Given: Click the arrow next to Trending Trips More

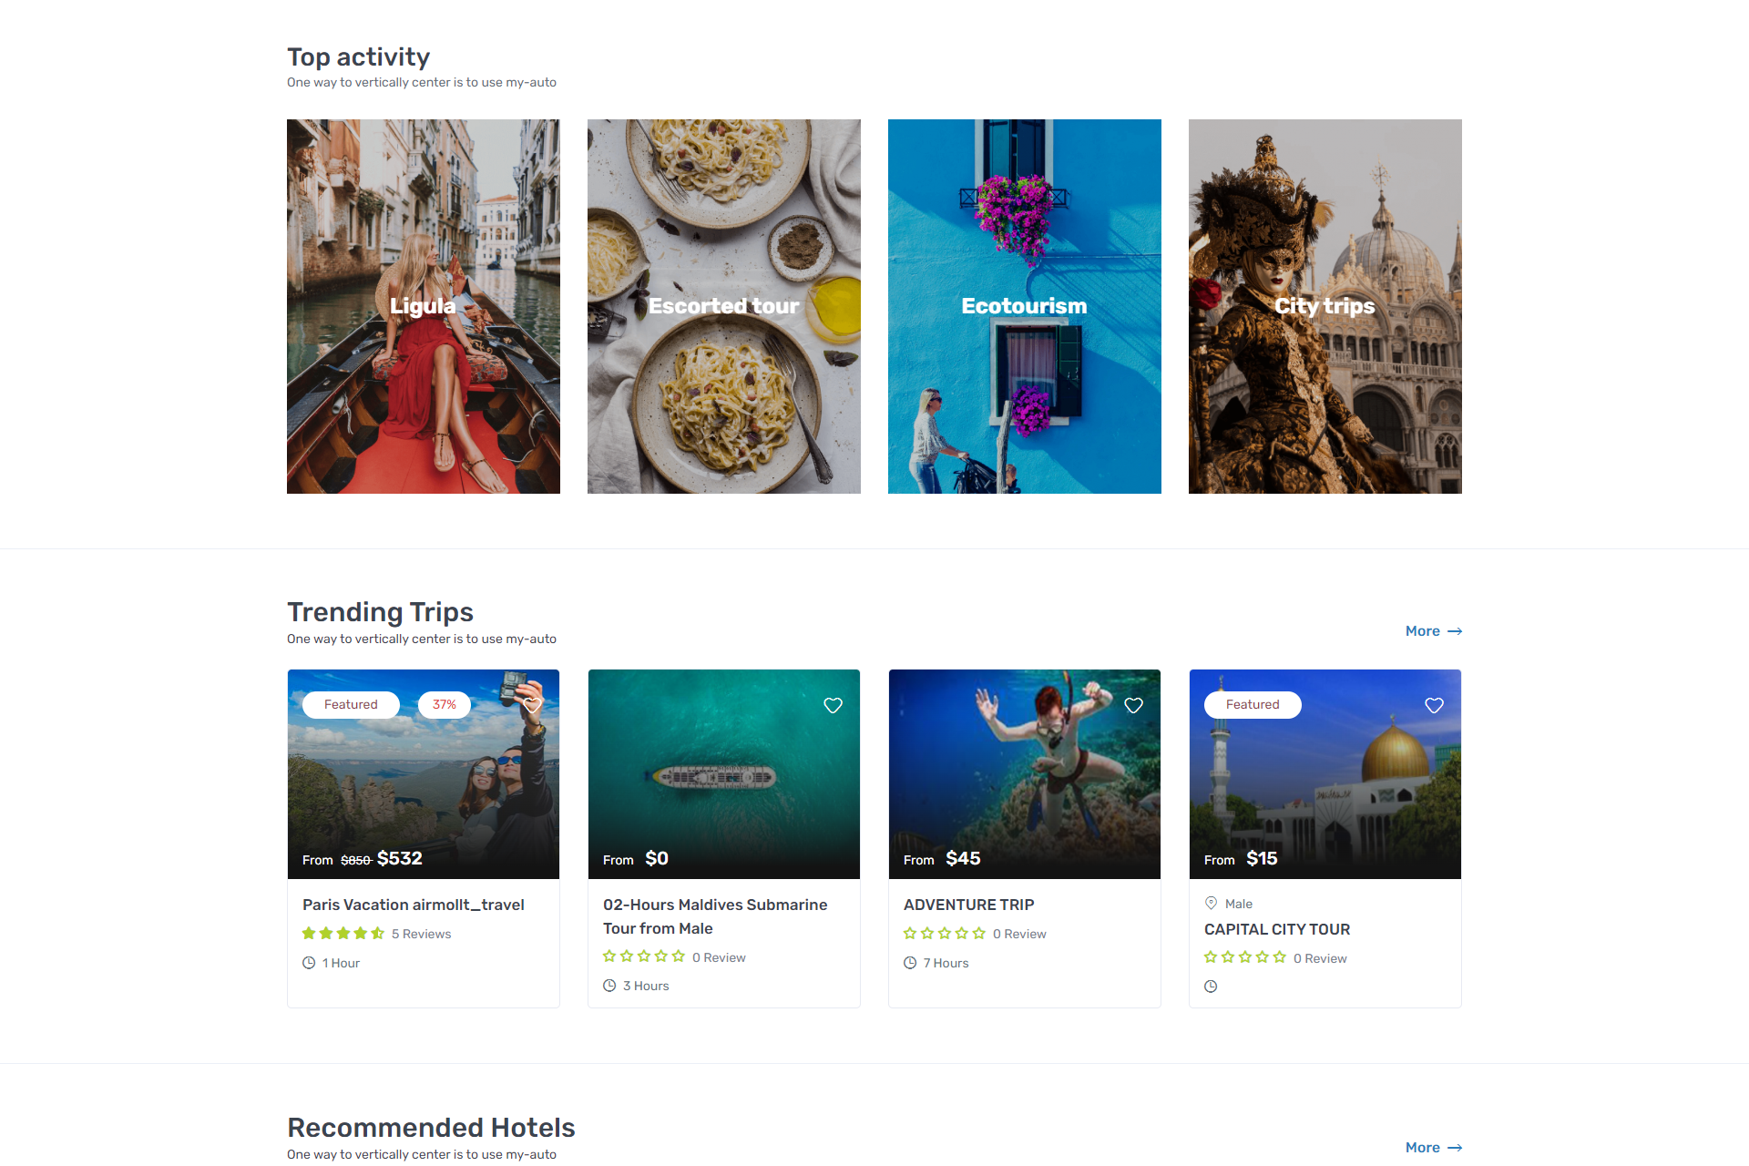Looking at the screenshot, I should [1455, 631].
